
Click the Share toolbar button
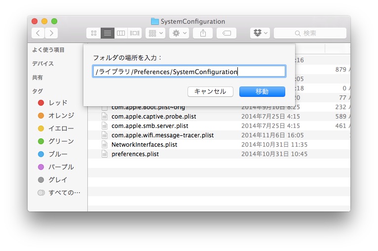click(203, 33)
